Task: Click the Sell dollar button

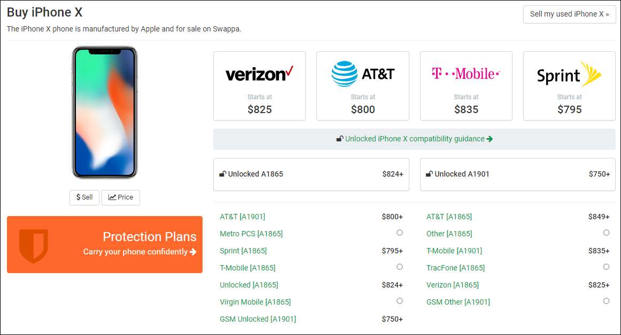Action: [x=84, y=197]
